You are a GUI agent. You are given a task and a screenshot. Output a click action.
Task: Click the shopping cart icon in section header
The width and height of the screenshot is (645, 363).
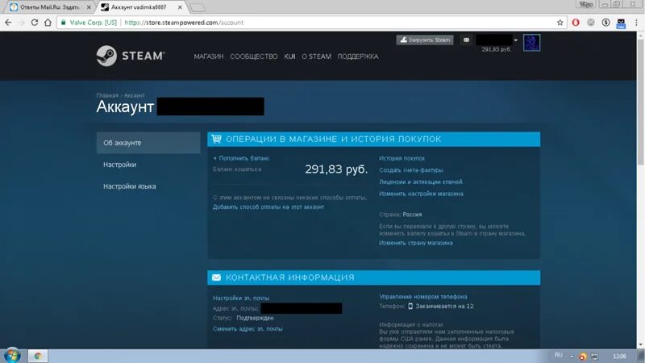point(216,139)
